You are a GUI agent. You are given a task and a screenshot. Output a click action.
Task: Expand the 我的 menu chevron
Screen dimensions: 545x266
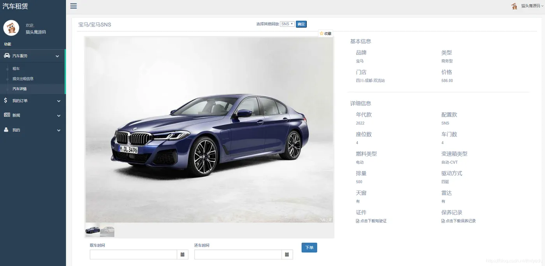59,130
